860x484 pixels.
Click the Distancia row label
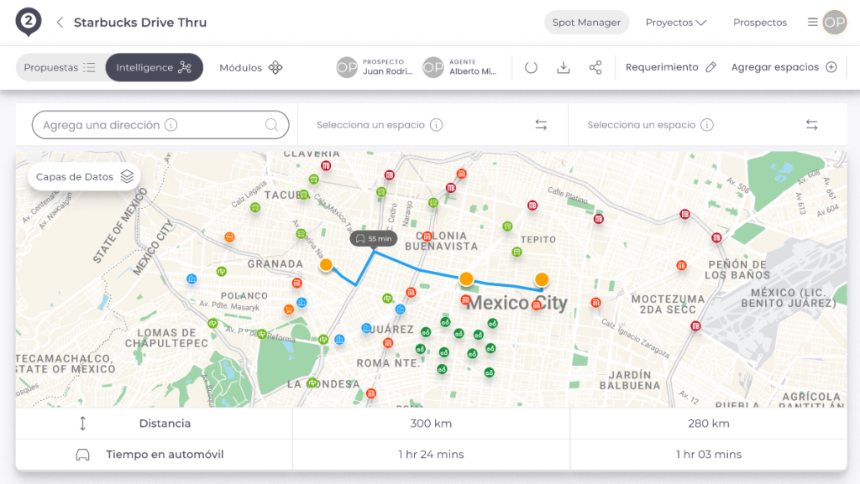165,424
